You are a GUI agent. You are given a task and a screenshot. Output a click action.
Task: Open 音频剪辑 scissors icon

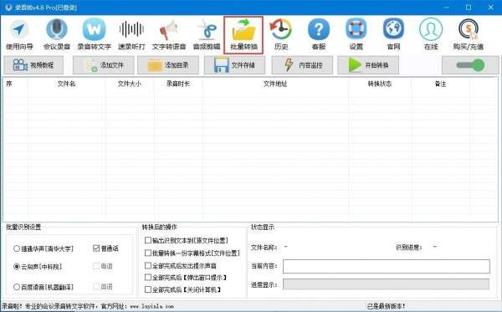point(207,29)
